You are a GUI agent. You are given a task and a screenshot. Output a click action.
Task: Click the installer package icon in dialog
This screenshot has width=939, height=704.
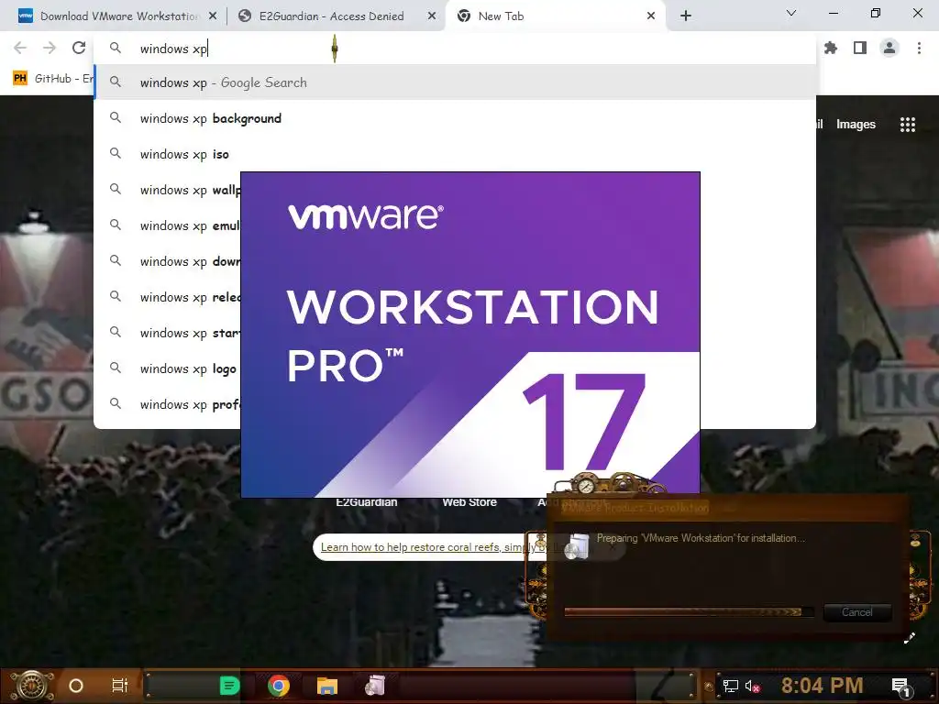point(578,546)
